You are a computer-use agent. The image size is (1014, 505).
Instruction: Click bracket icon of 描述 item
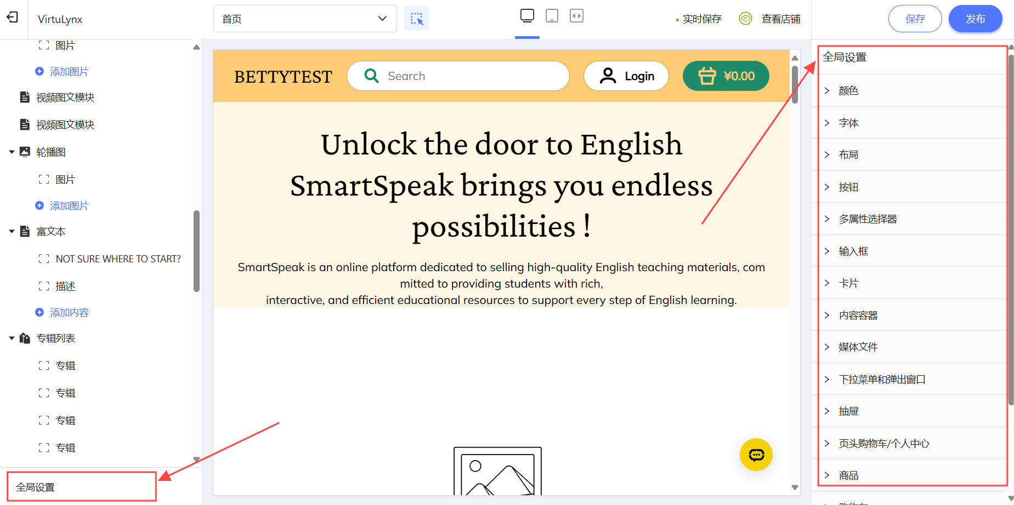pos(44,286)
